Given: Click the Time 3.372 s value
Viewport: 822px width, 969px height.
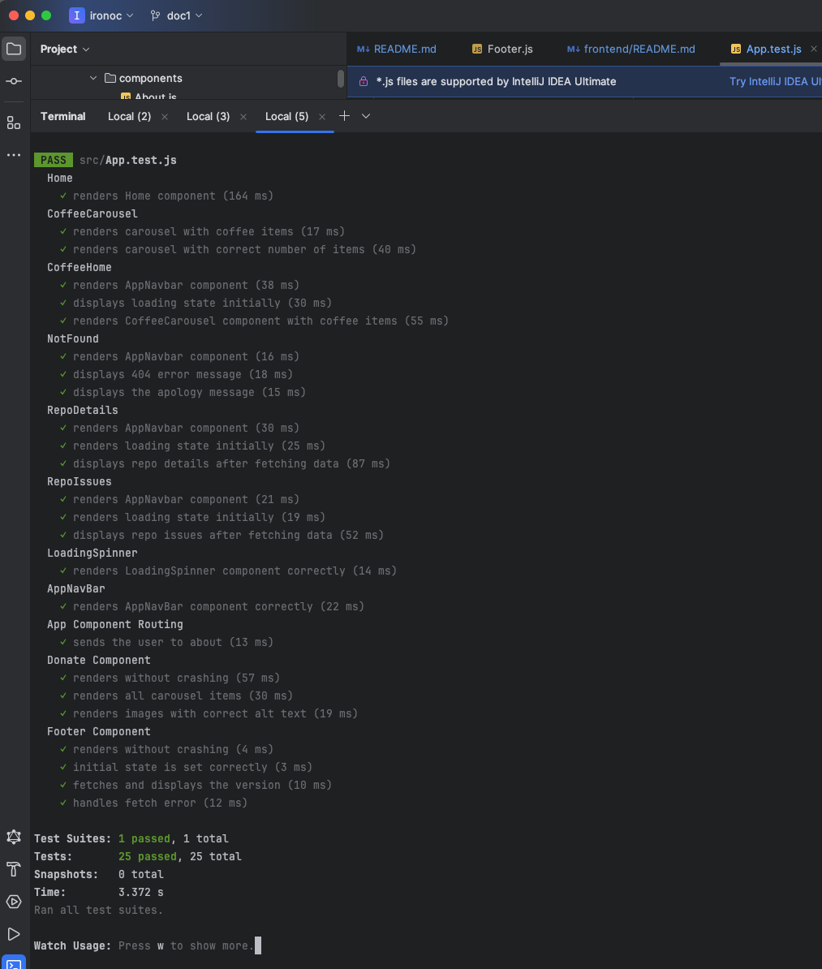Looking at the screenshot, I should point(141,893).
